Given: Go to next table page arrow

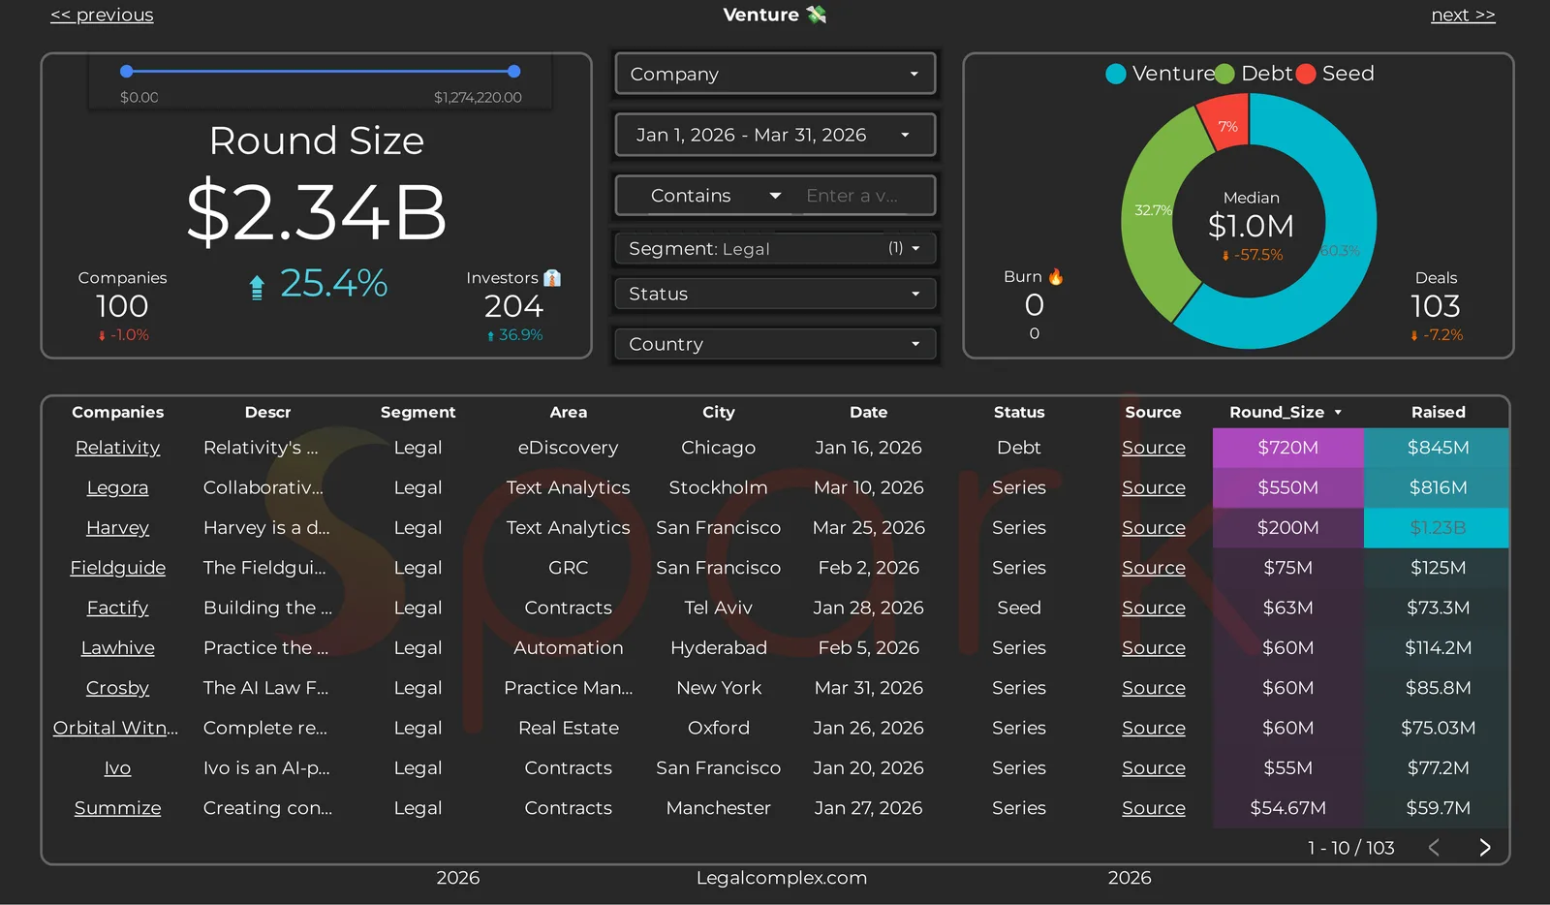Looking at the screenshot, I should [1485, 848].
